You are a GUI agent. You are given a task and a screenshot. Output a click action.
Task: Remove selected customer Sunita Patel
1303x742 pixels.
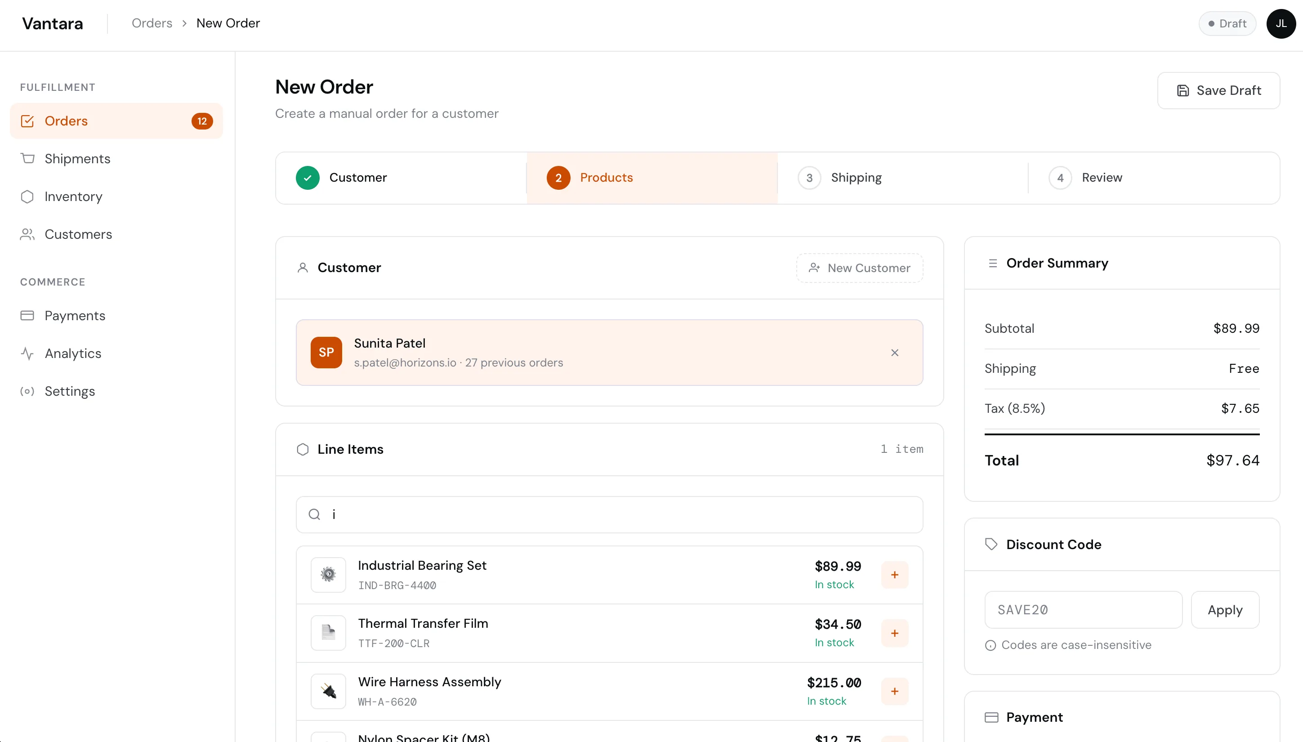894,353
